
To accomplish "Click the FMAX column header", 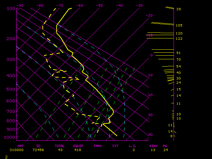I will click(x=98, y=146).
